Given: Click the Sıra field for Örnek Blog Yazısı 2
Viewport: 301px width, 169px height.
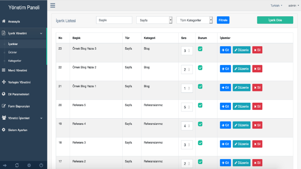Looking at the screenshot, I should [187, 70].
